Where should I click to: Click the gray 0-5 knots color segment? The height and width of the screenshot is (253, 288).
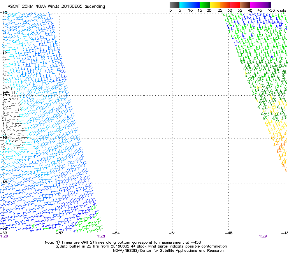(x=174, y=5)
